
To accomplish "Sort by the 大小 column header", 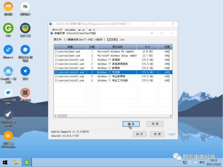I will pos(147,47).
